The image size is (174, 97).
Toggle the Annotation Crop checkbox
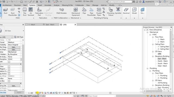(x=9, y=71)
